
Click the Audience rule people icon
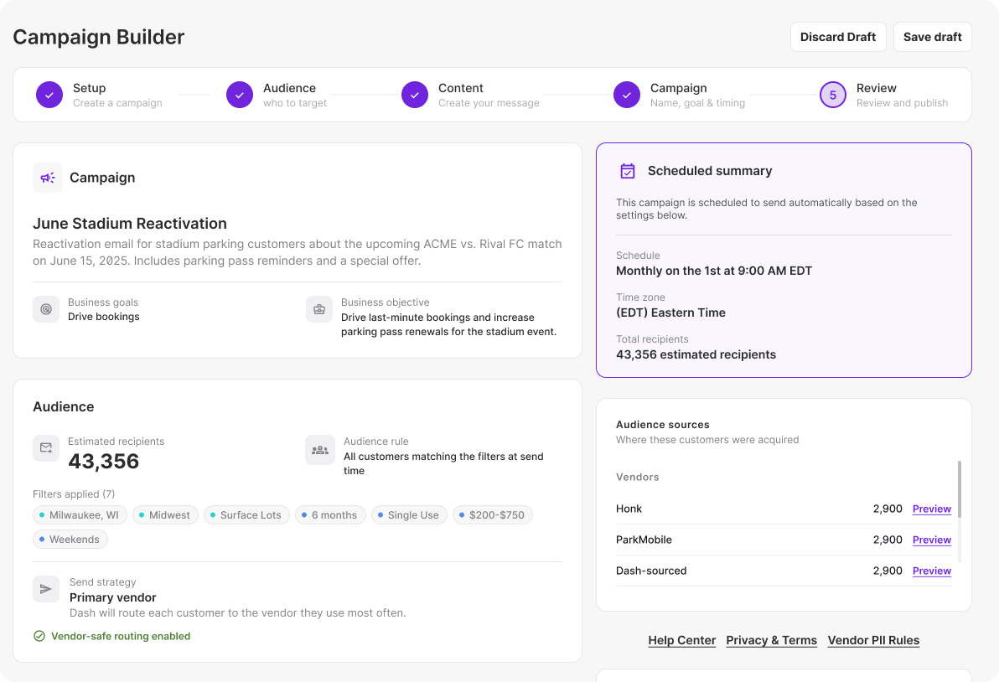(x=320, y=450)
